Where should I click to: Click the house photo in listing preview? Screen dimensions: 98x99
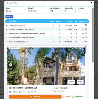click(46, 66)
